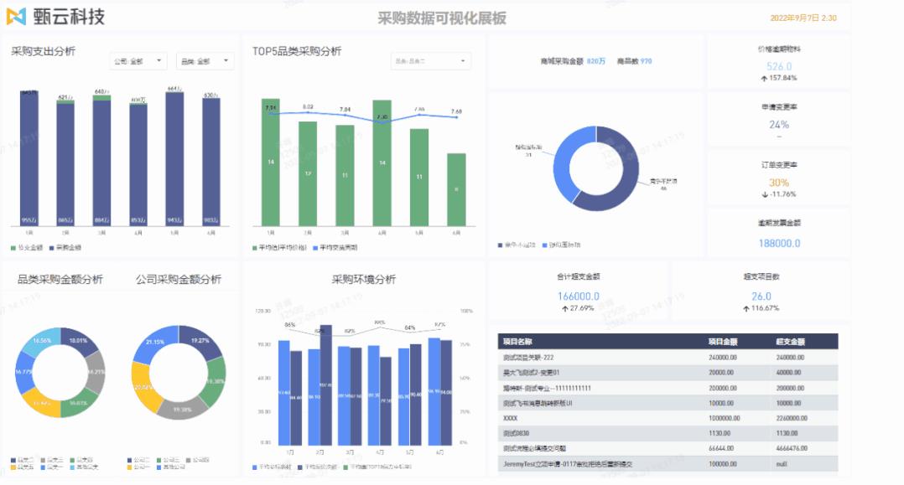Click the 188000.0 逾期发票金额 value

coord(779,243)
